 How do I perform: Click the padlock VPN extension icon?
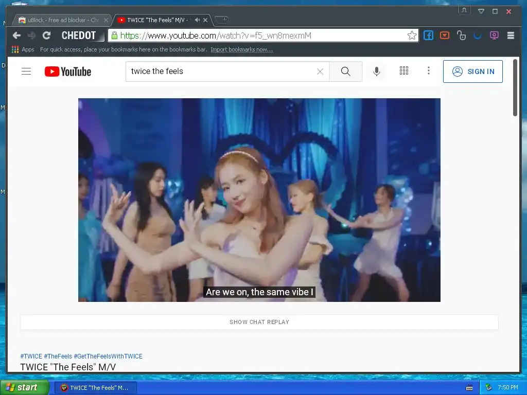461,35
